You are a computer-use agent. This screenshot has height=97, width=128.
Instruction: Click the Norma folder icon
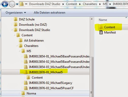[x=23, y=93]
